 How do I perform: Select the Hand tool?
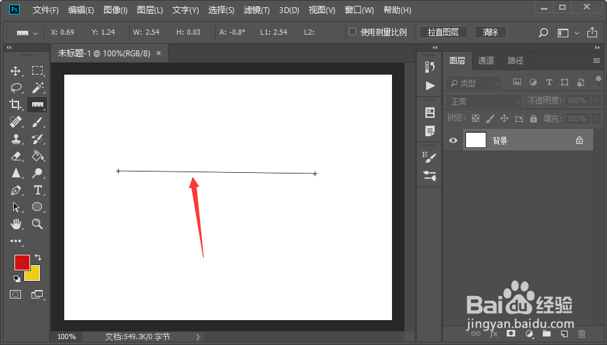coord(16,223)
